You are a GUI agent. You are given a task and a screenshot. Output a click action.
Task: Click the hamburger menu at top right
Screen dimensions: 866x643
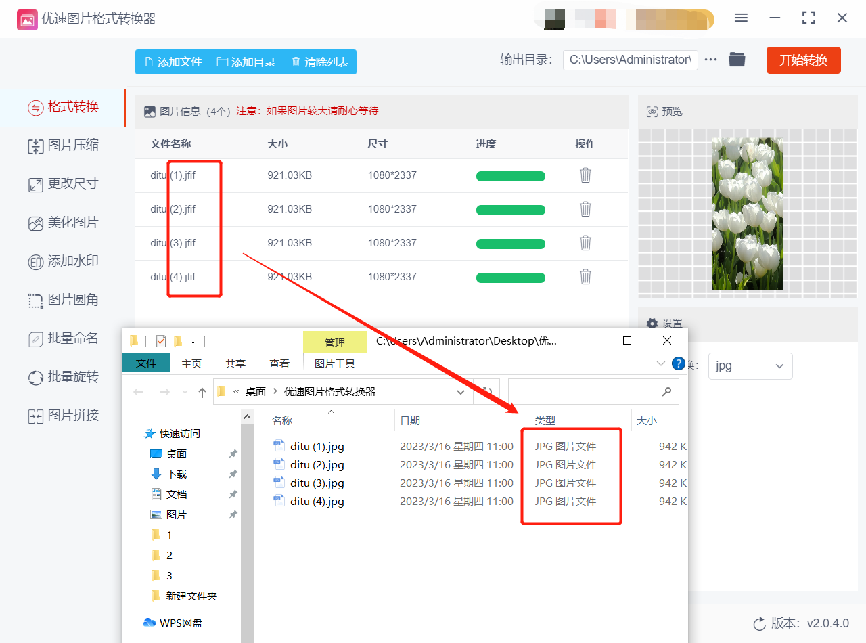coord(740,18)
